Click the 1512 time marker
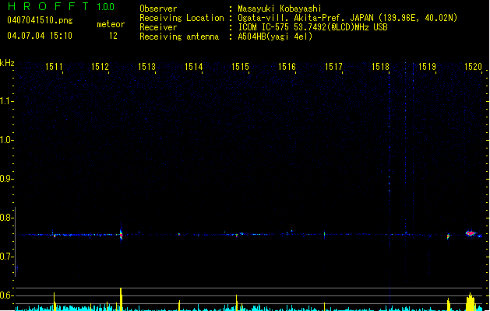The height and width of the screenshot is (311, 490). 100,67
